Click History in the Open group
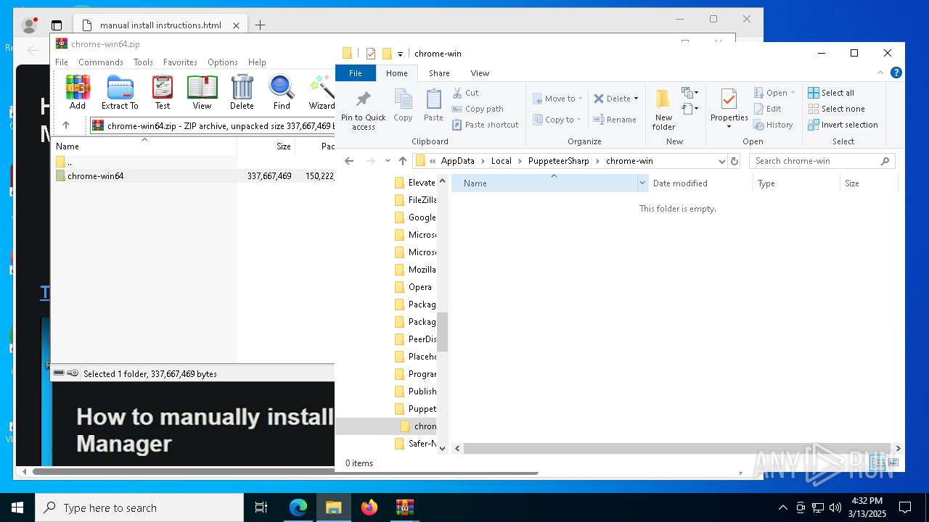 pos(773,125)
